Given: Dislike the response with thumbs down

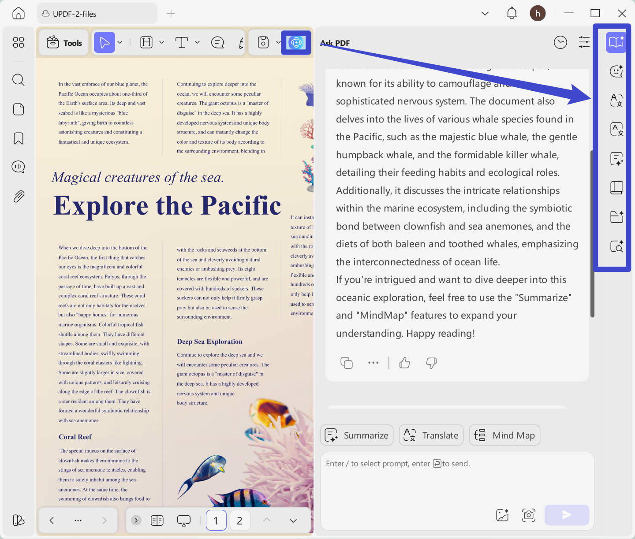Looking at the screenshot, I should [x=431, y=363].
